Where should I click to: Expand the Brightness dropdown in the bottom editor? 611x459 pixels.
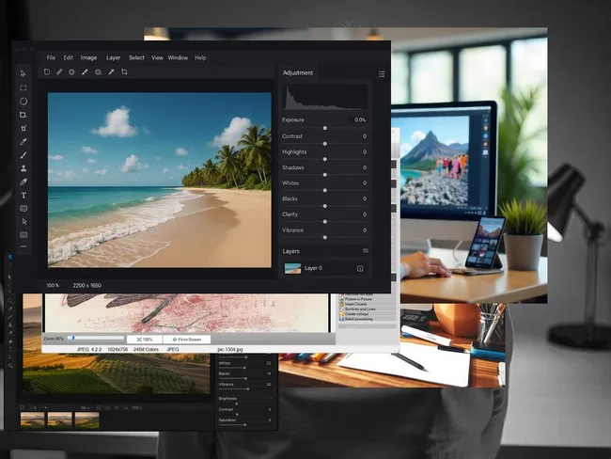271,398
